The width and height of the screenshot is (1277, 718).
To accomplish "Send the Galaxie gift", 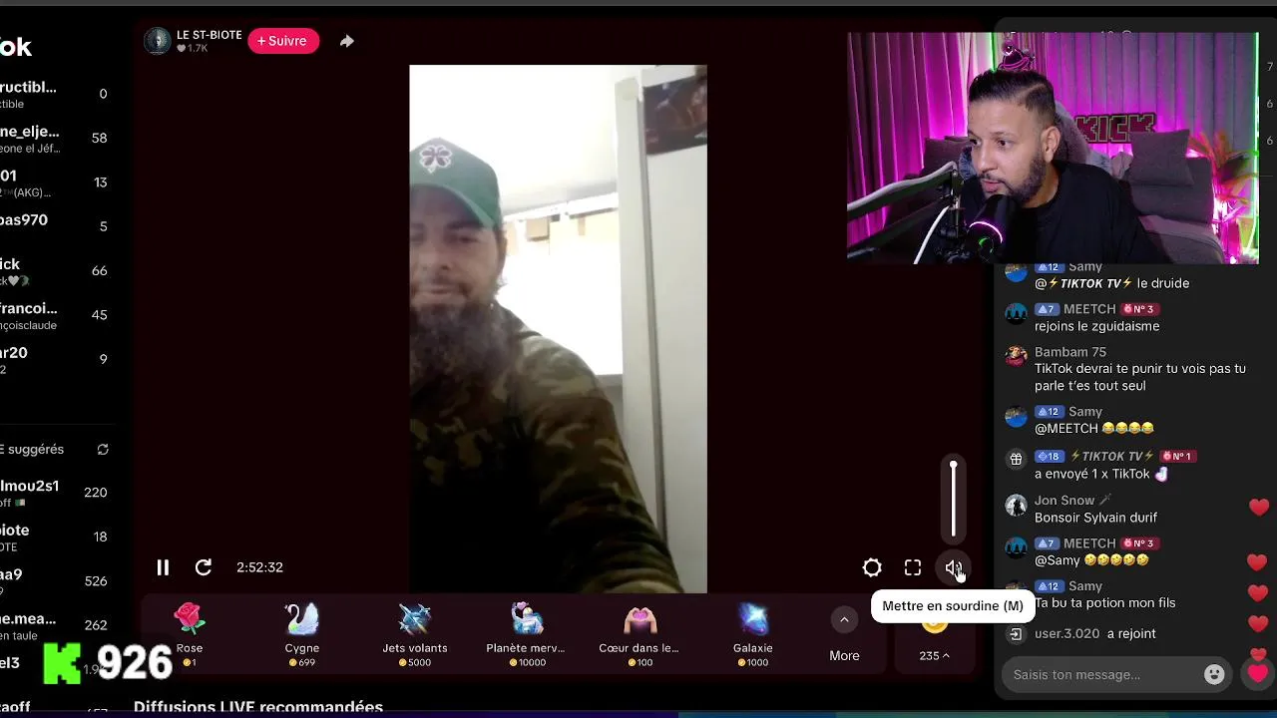I will (752, 633).
